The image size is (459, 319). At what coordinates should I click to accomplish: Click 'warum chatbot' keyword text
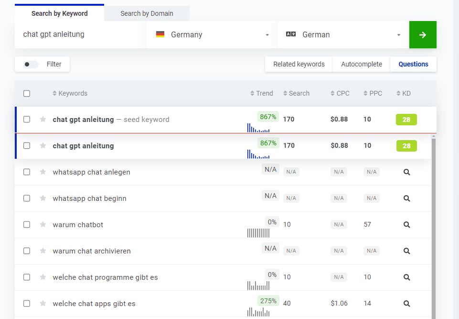click(x=78, y=225)
